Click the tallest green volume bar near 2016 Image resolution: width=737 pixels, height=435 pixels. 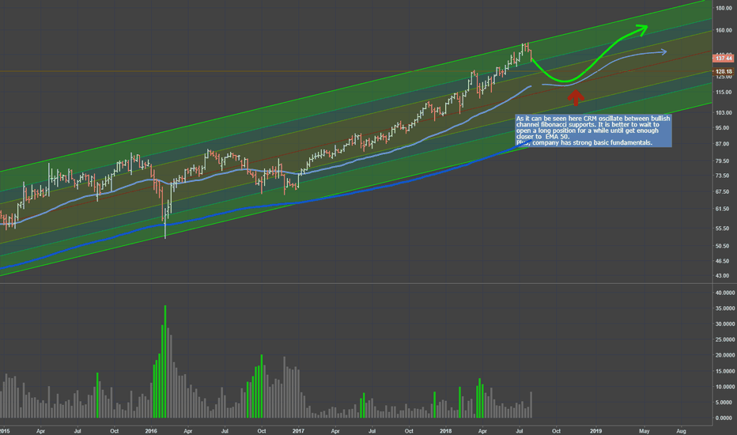tap(165, 361)
